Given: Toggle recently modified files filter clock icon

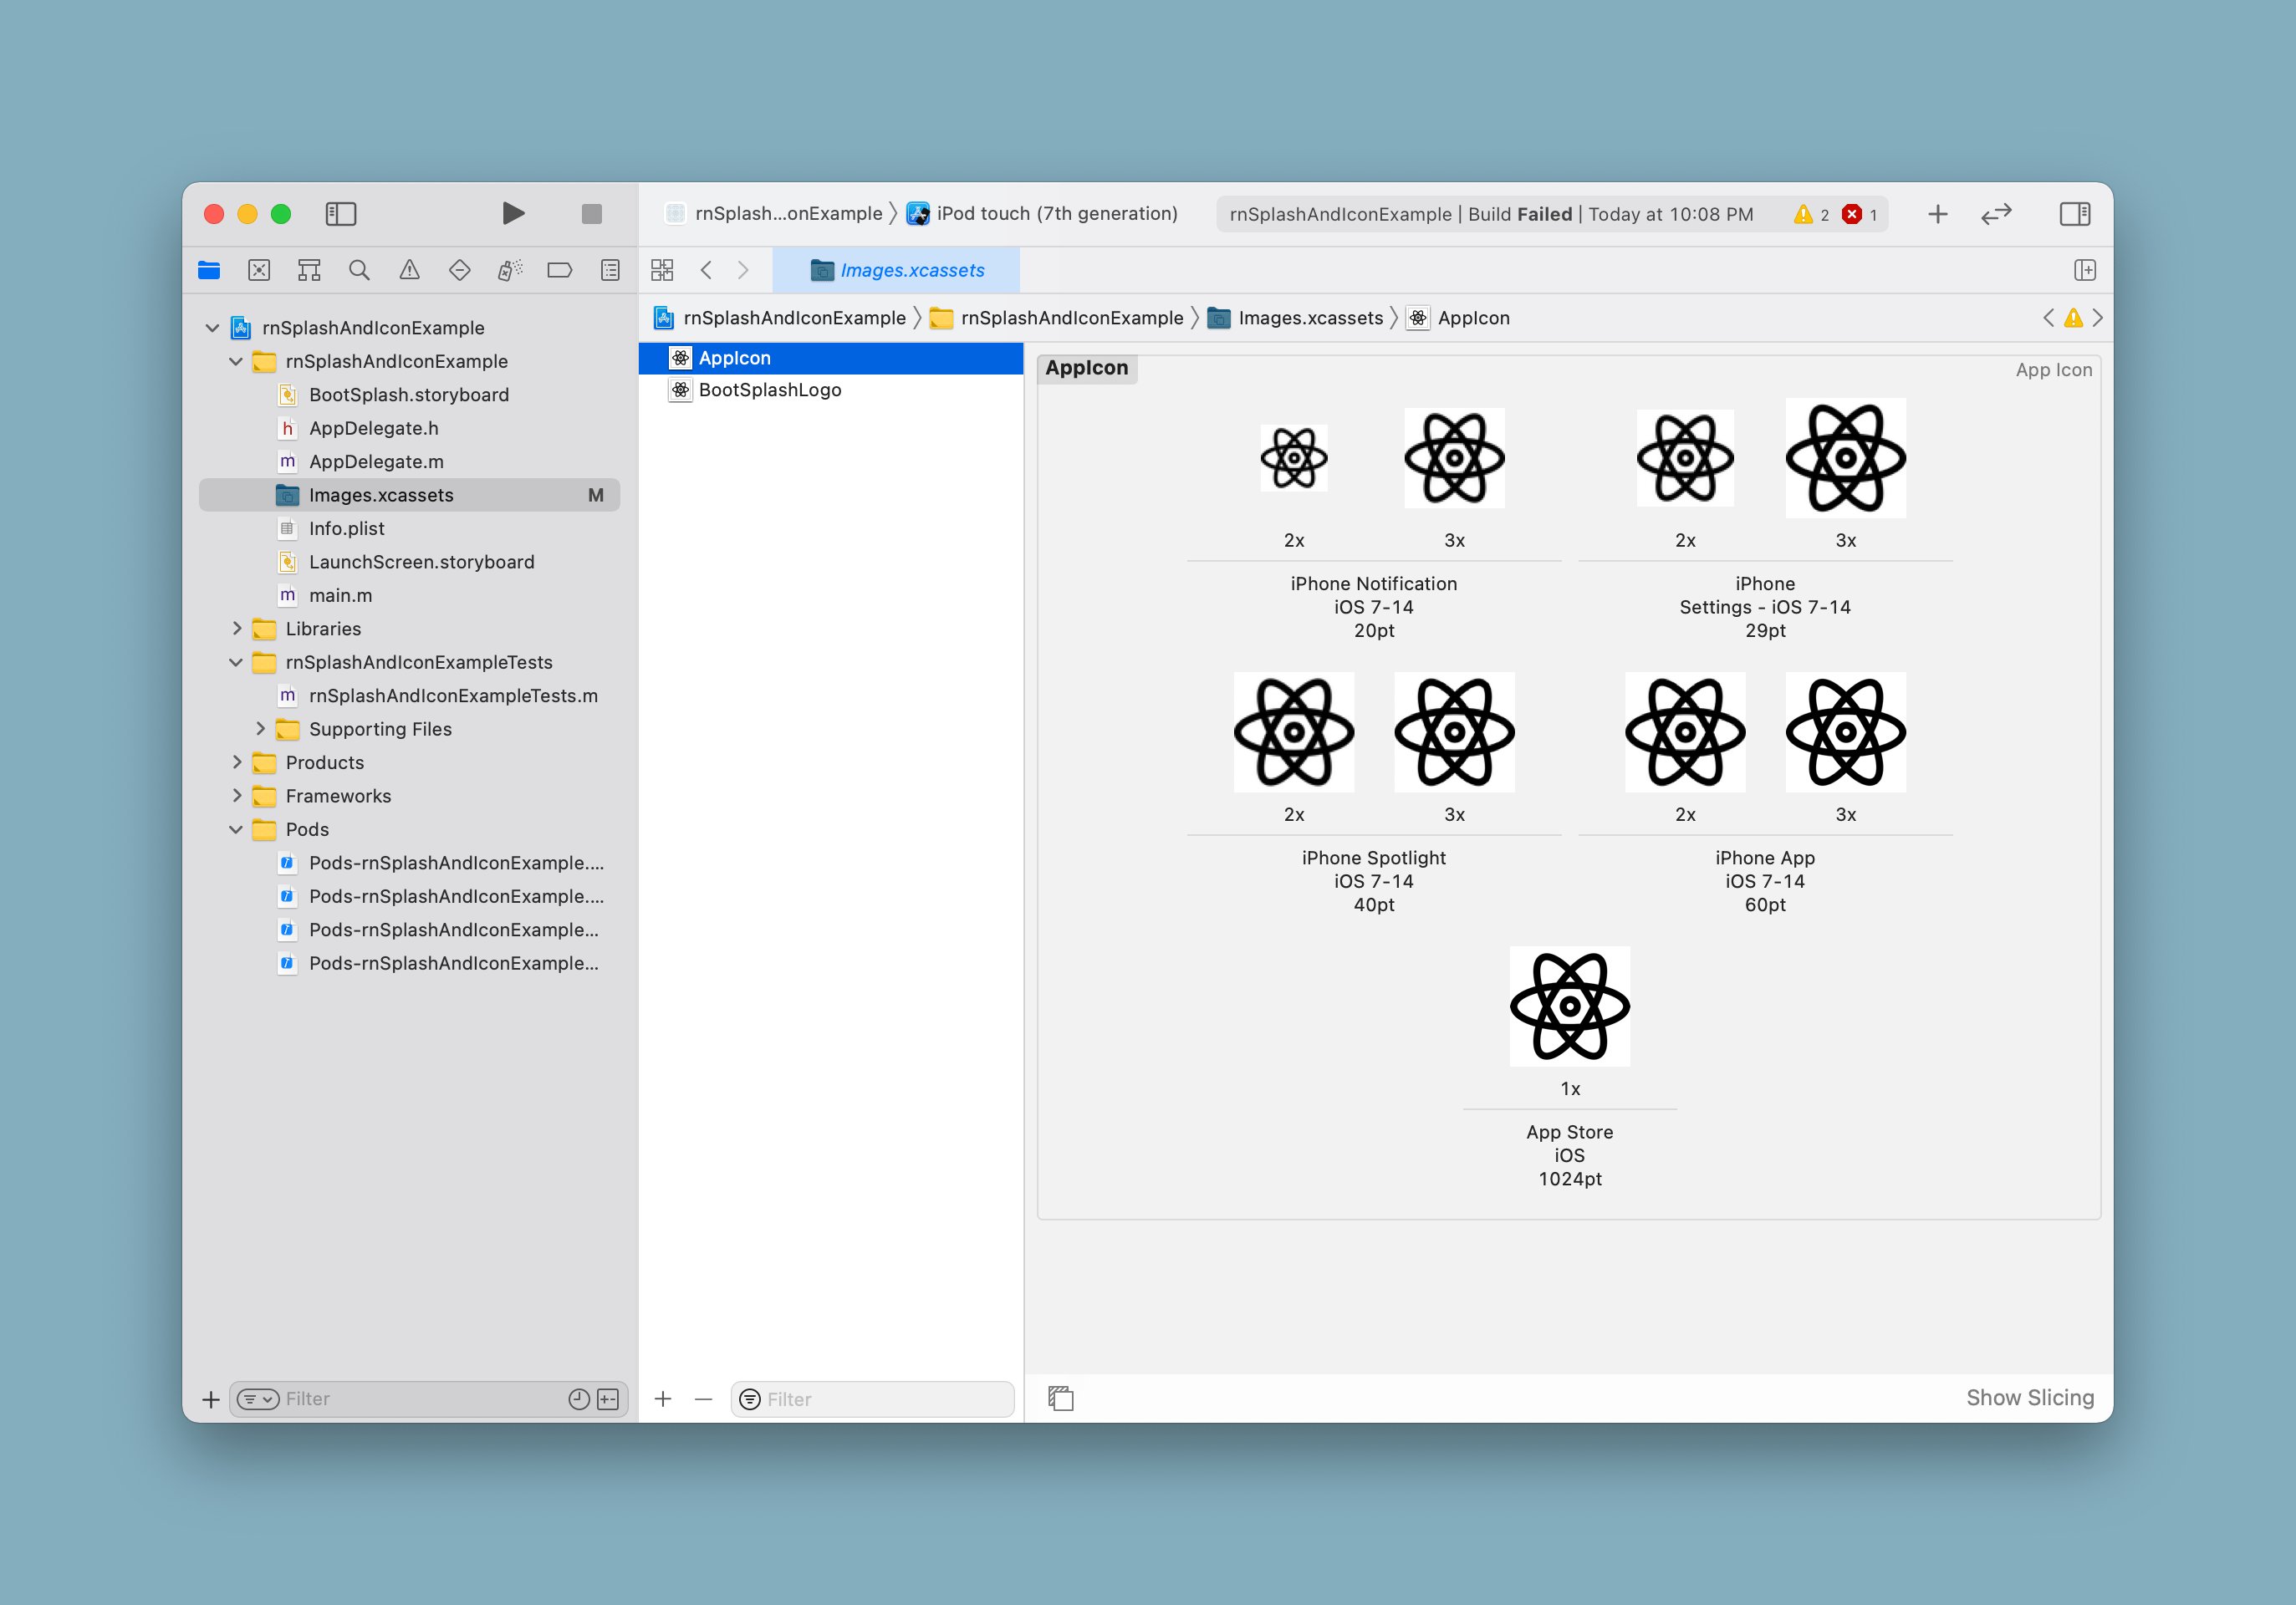Looking at the screenshot, I should tap(579, 1399).
